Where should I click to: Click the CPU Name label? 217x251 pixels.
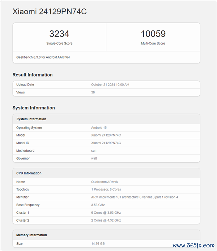tap(21, 182)
